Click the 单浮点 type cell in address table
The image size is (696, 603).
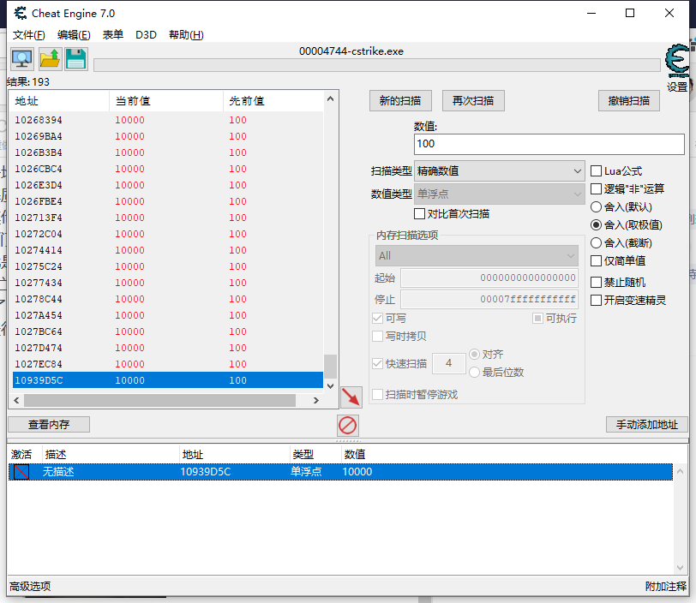(306, 472)
